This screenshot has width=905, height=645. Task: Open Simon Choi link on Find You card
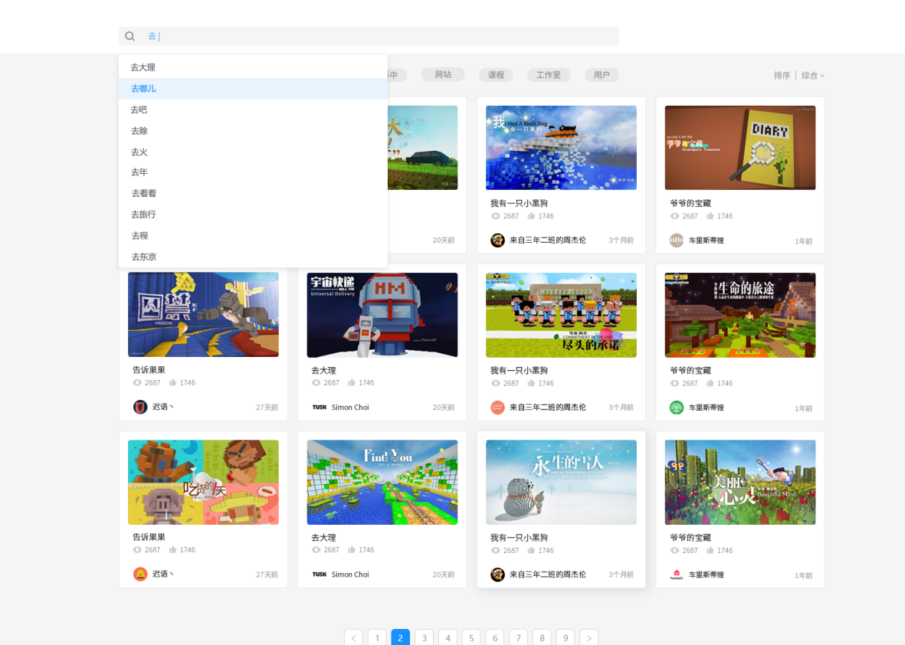[350, 575]
